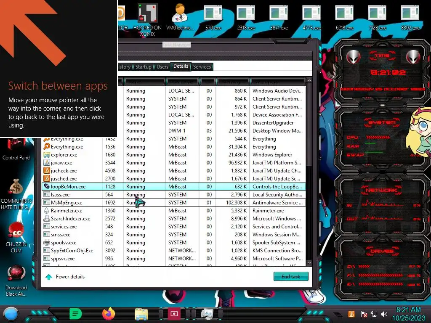Select the 3871.exe desktop icon
Viewport: 431px width, 323px height.
click(x=279, y=17)
